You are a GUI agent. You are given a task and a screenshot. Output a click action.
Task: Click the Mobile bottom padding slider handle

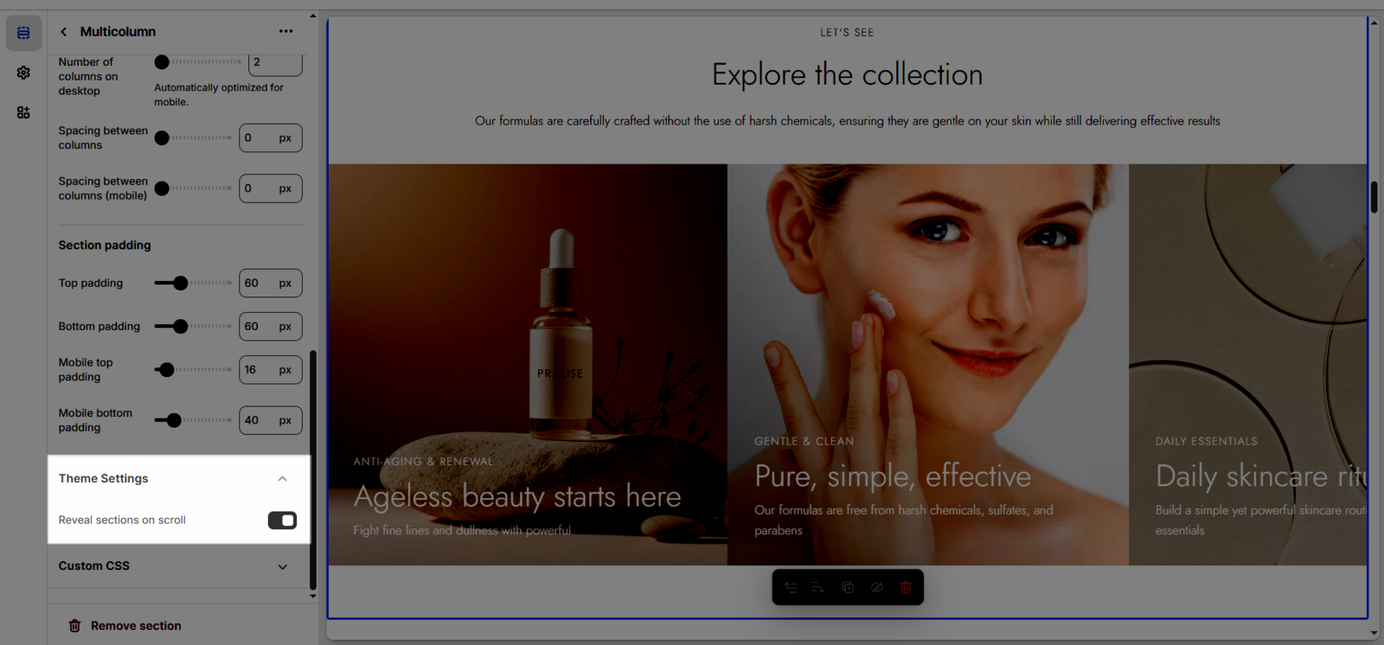(174, 420)
